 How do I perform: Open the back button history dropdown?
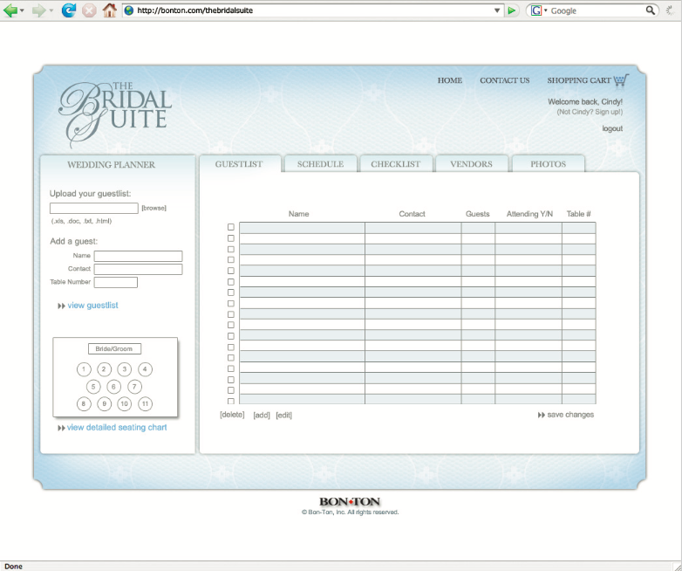(22, 10)
